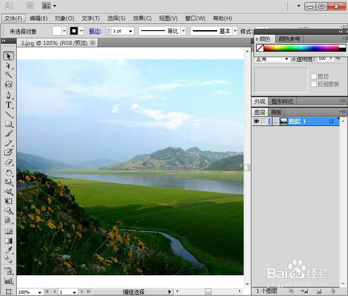Viewport: 348px width, 296px height.
Task: Select the Lasso tool
Action: click(9, 84)
